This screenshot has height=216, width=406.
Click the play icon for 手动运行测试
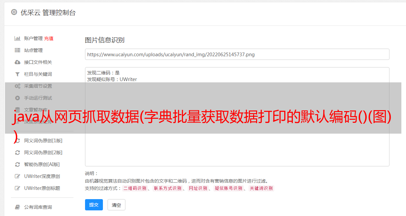18,98
